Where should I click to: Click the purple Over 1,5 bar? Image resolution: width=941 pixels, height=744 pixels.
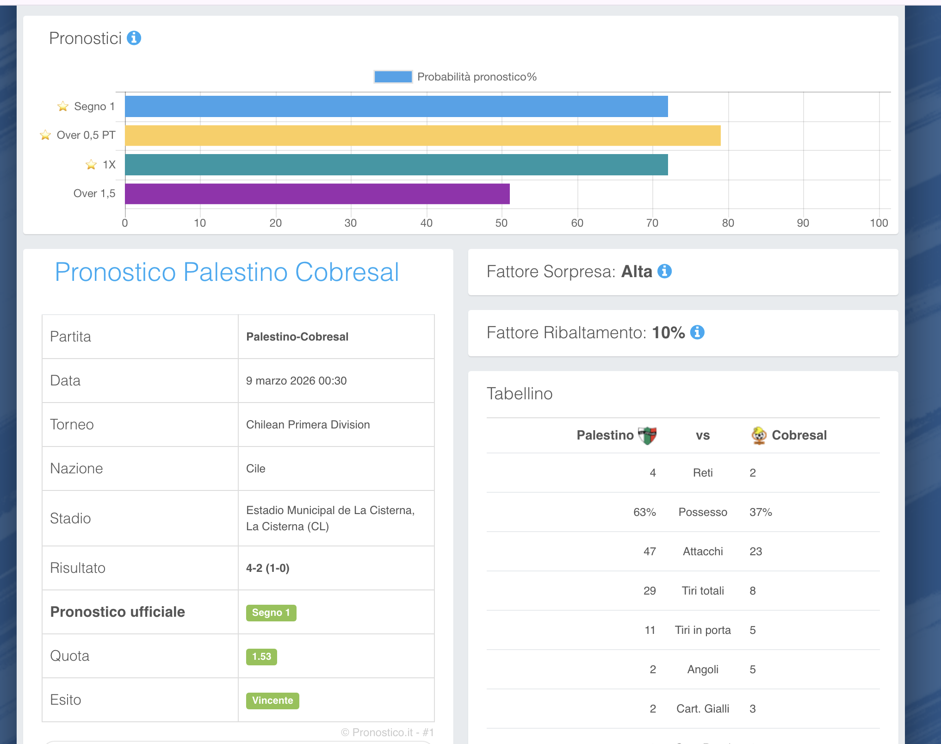pos(317,193)
